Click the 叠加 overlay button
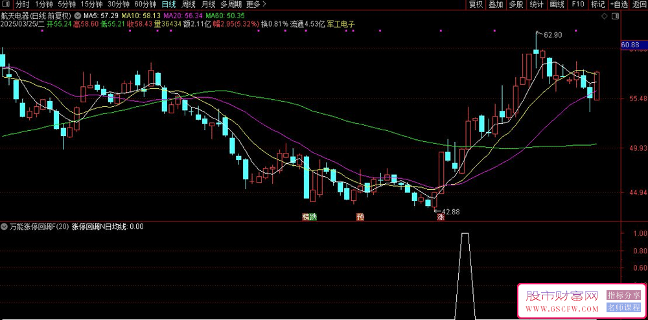 [x=496, y=5]
